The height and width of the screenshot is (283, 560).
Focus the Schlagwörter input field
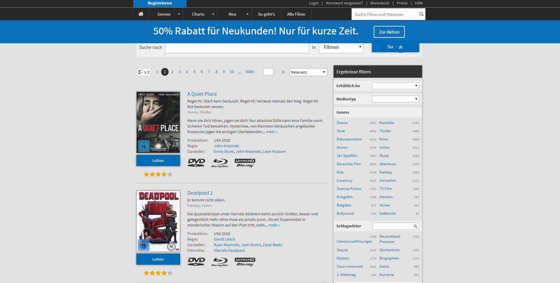[x=393, y=226]
